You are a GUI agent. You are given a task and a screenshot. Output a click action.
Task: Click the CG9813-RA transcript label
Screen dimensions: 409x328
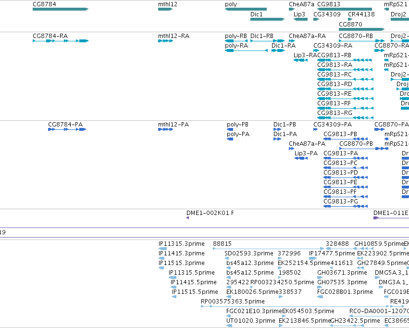click(335, 65)
